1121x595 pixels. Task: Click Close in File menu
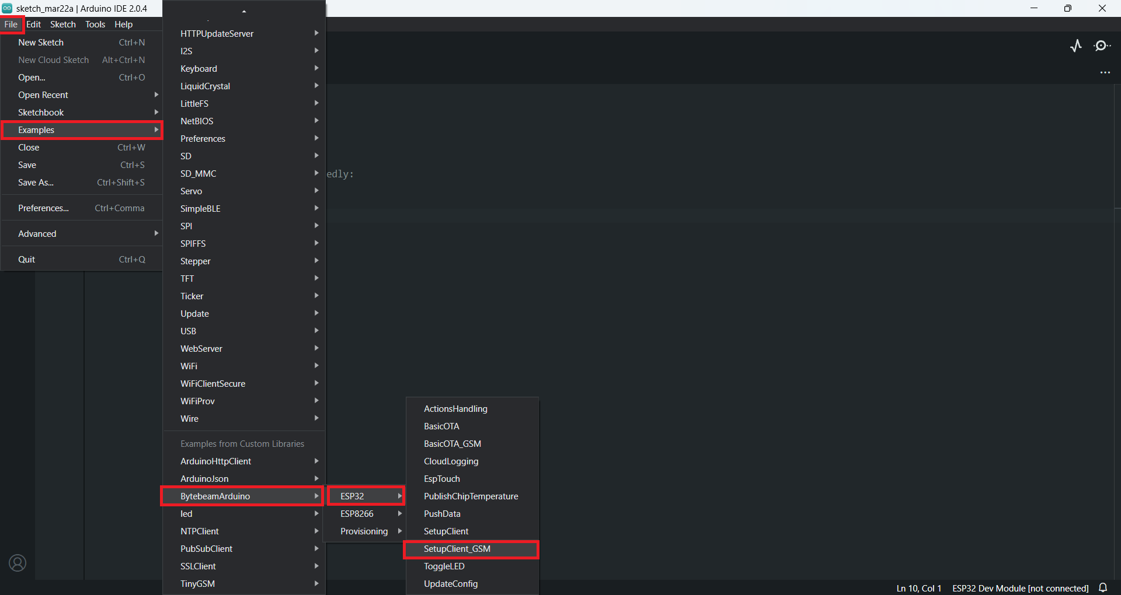point(82,148)
